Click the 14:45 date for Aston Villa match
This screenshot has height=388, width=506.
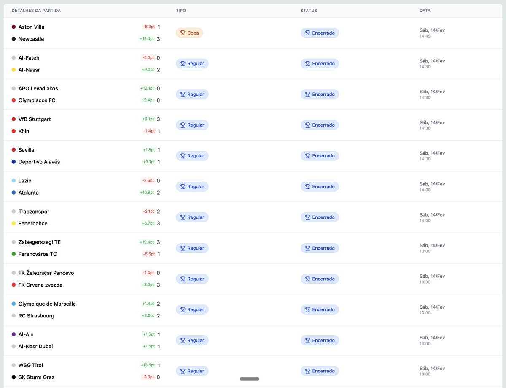[x=425, y=36]
